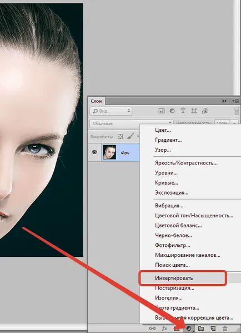Click the new adjustment layer icon
The image size is (241, 333).
[189, 329]
